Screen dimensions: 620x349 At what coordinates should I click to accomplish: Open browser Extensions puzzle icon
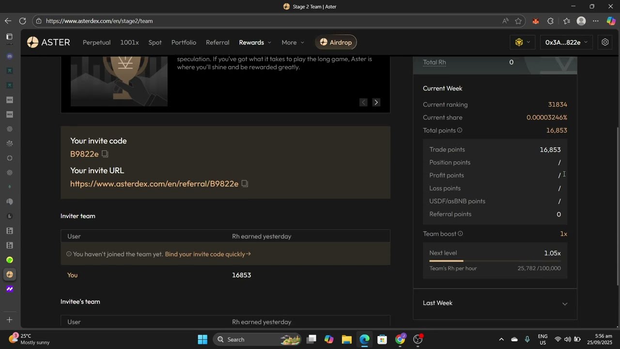click(550, 21)
